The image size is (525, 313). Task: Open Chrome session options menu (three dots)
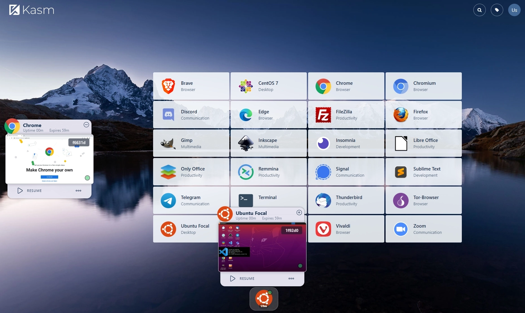tap(78, 191)
